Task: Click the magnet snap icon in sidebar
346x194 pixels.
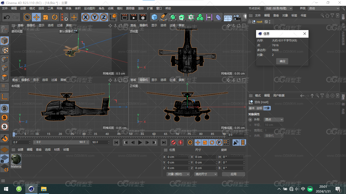Action: (x=5, y=138)
